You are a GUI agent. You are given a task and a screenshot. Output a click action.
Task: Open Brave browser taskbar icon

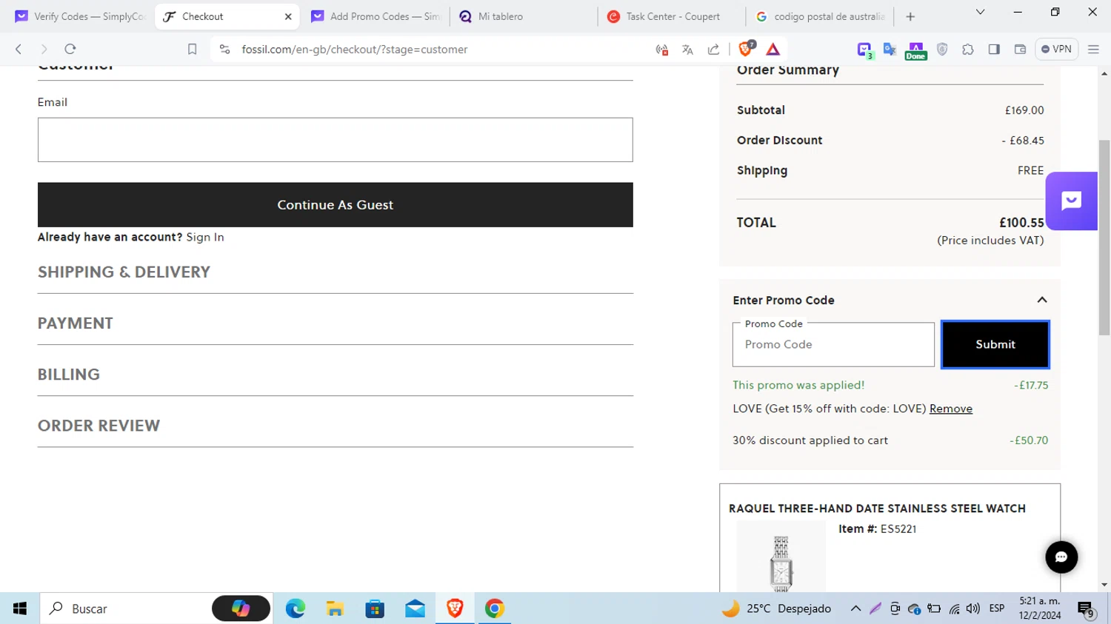[x=455, y=608]
